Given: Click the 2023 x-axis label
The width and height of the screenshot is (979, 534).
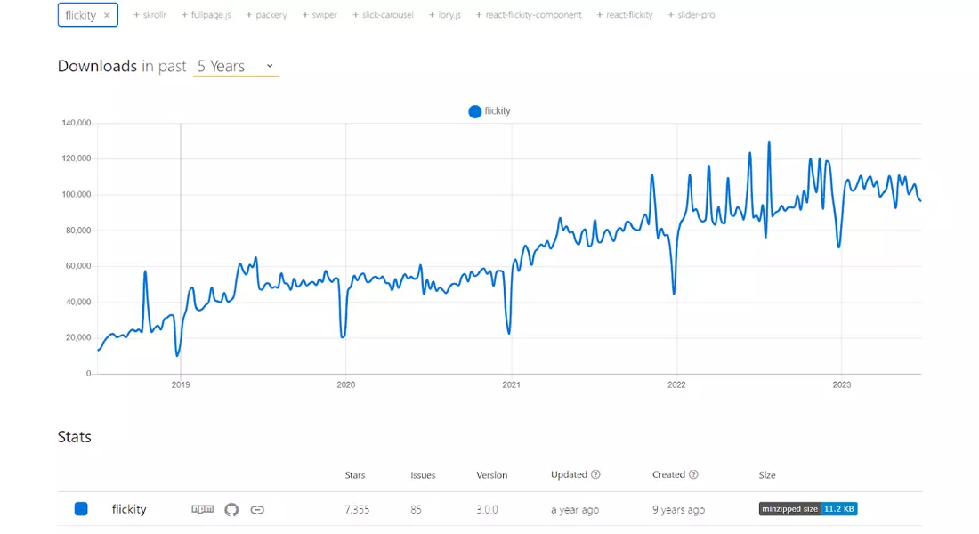Looking at the screenshot, I should (842, 384).
